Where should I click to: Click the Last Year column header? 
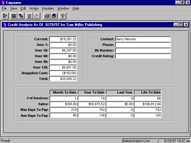point(119,92)
